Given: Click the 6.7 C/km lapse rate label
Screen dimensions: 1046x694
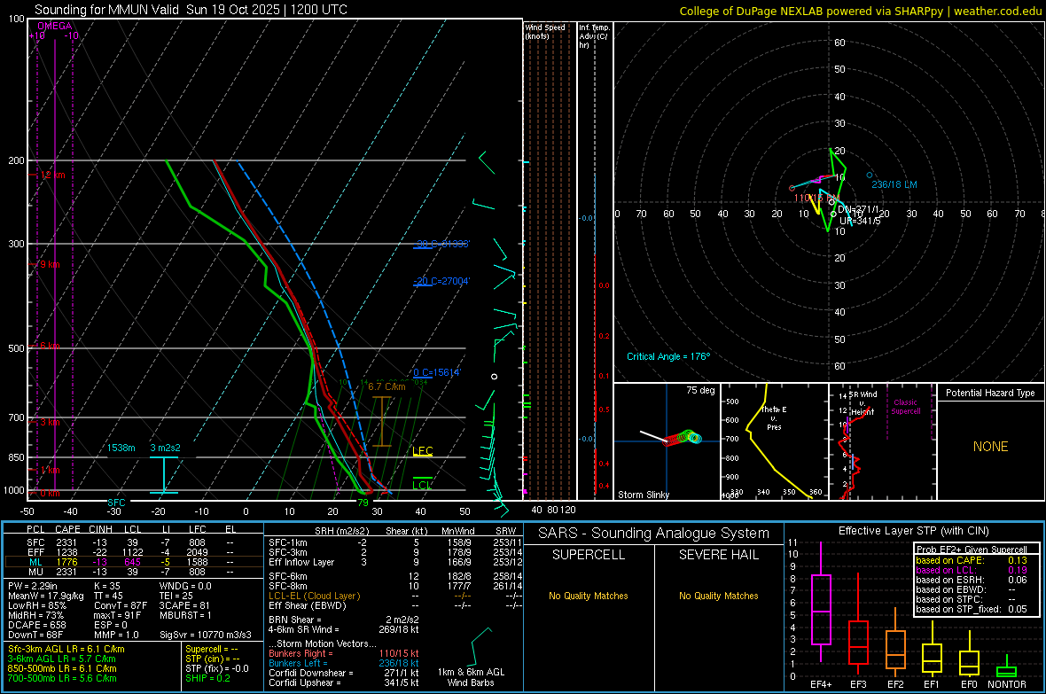Looking at the screenshot, I should point(386,386).
